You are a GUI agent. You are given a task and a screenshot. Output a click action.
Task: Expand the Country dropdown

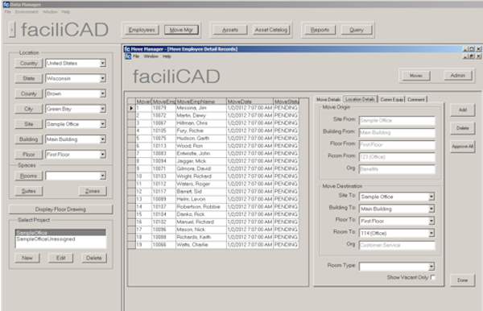coord(102,63)
